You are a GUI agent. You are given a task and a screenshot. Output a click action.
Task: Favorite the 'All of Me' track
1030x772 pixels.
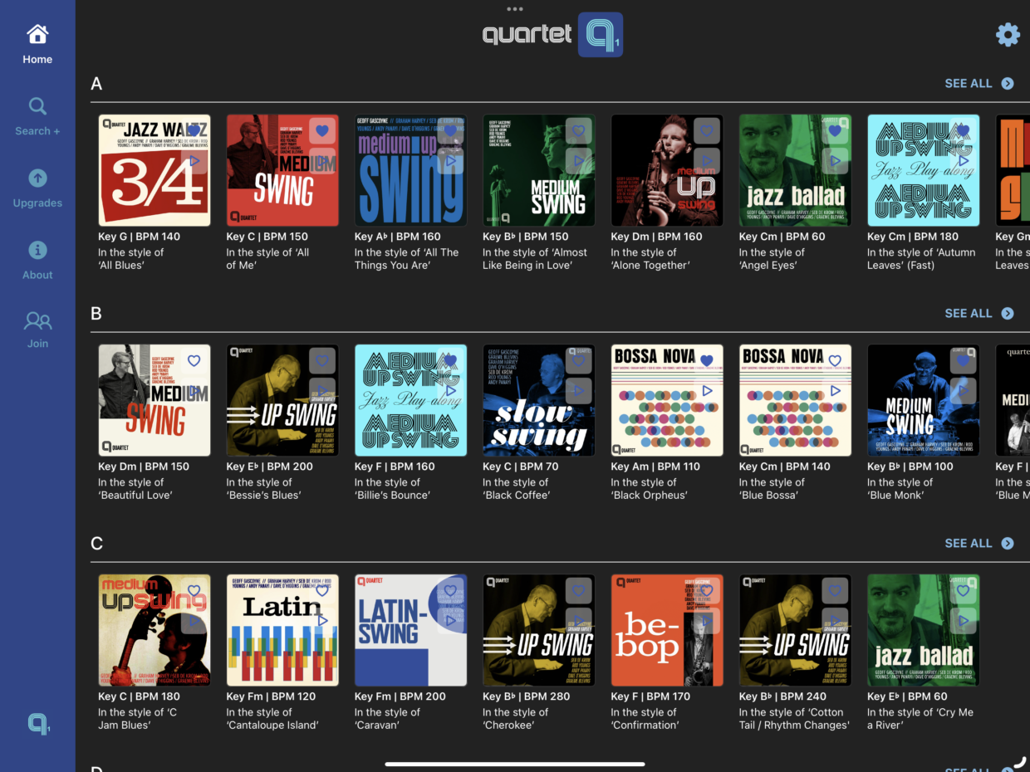pyautogui.click(x=322, y=131)
